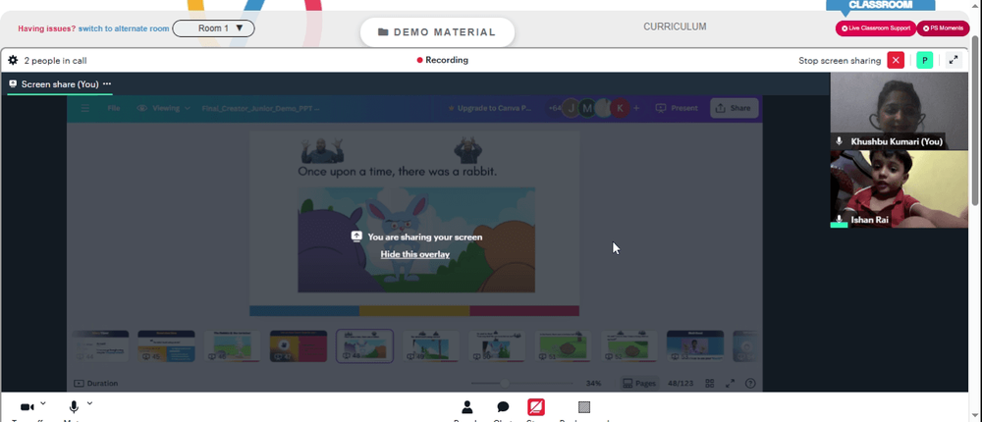The height and width of the screenshot is (422, 982).
Task: Select slide thumbnail 44
Action: pyautogui.click(x=100, y=345)
